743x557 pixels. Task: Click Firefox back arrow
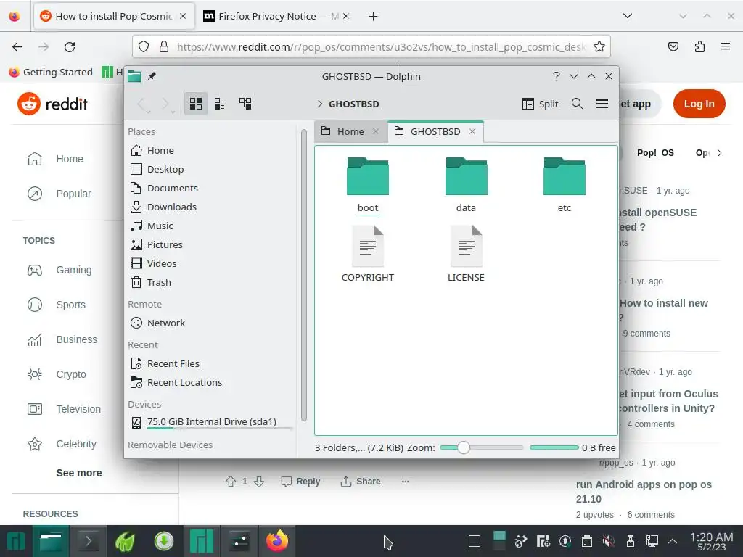point(17,46)
